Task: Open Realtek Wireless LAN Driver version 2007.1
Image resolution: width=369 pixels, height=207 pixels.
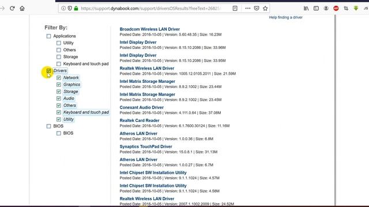Action: point(147,198)
